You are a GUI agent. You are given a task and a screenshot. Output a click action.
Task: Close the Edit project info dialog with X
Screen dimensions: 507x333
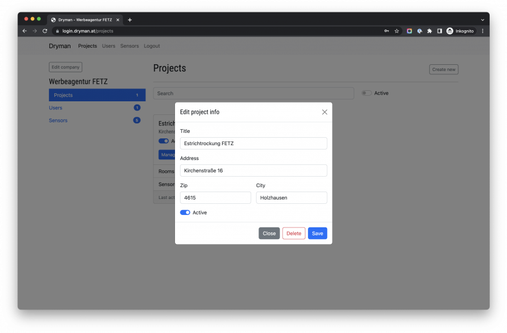click(x=325, y=112)
